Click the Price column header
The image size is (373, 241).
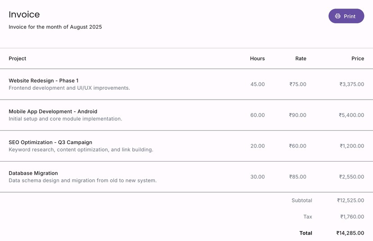(x=358, y=58)
